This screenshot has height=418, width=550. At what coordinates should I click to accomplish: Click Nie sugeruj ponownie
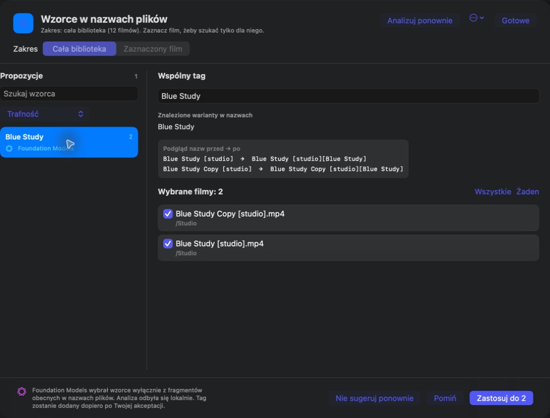pos(374,398)
